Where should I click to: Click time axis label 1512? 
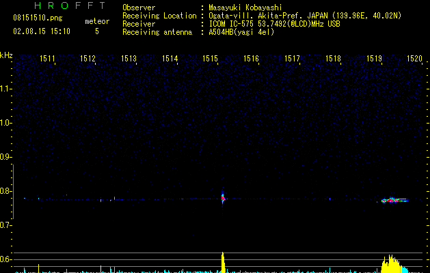tap(88, 59)
